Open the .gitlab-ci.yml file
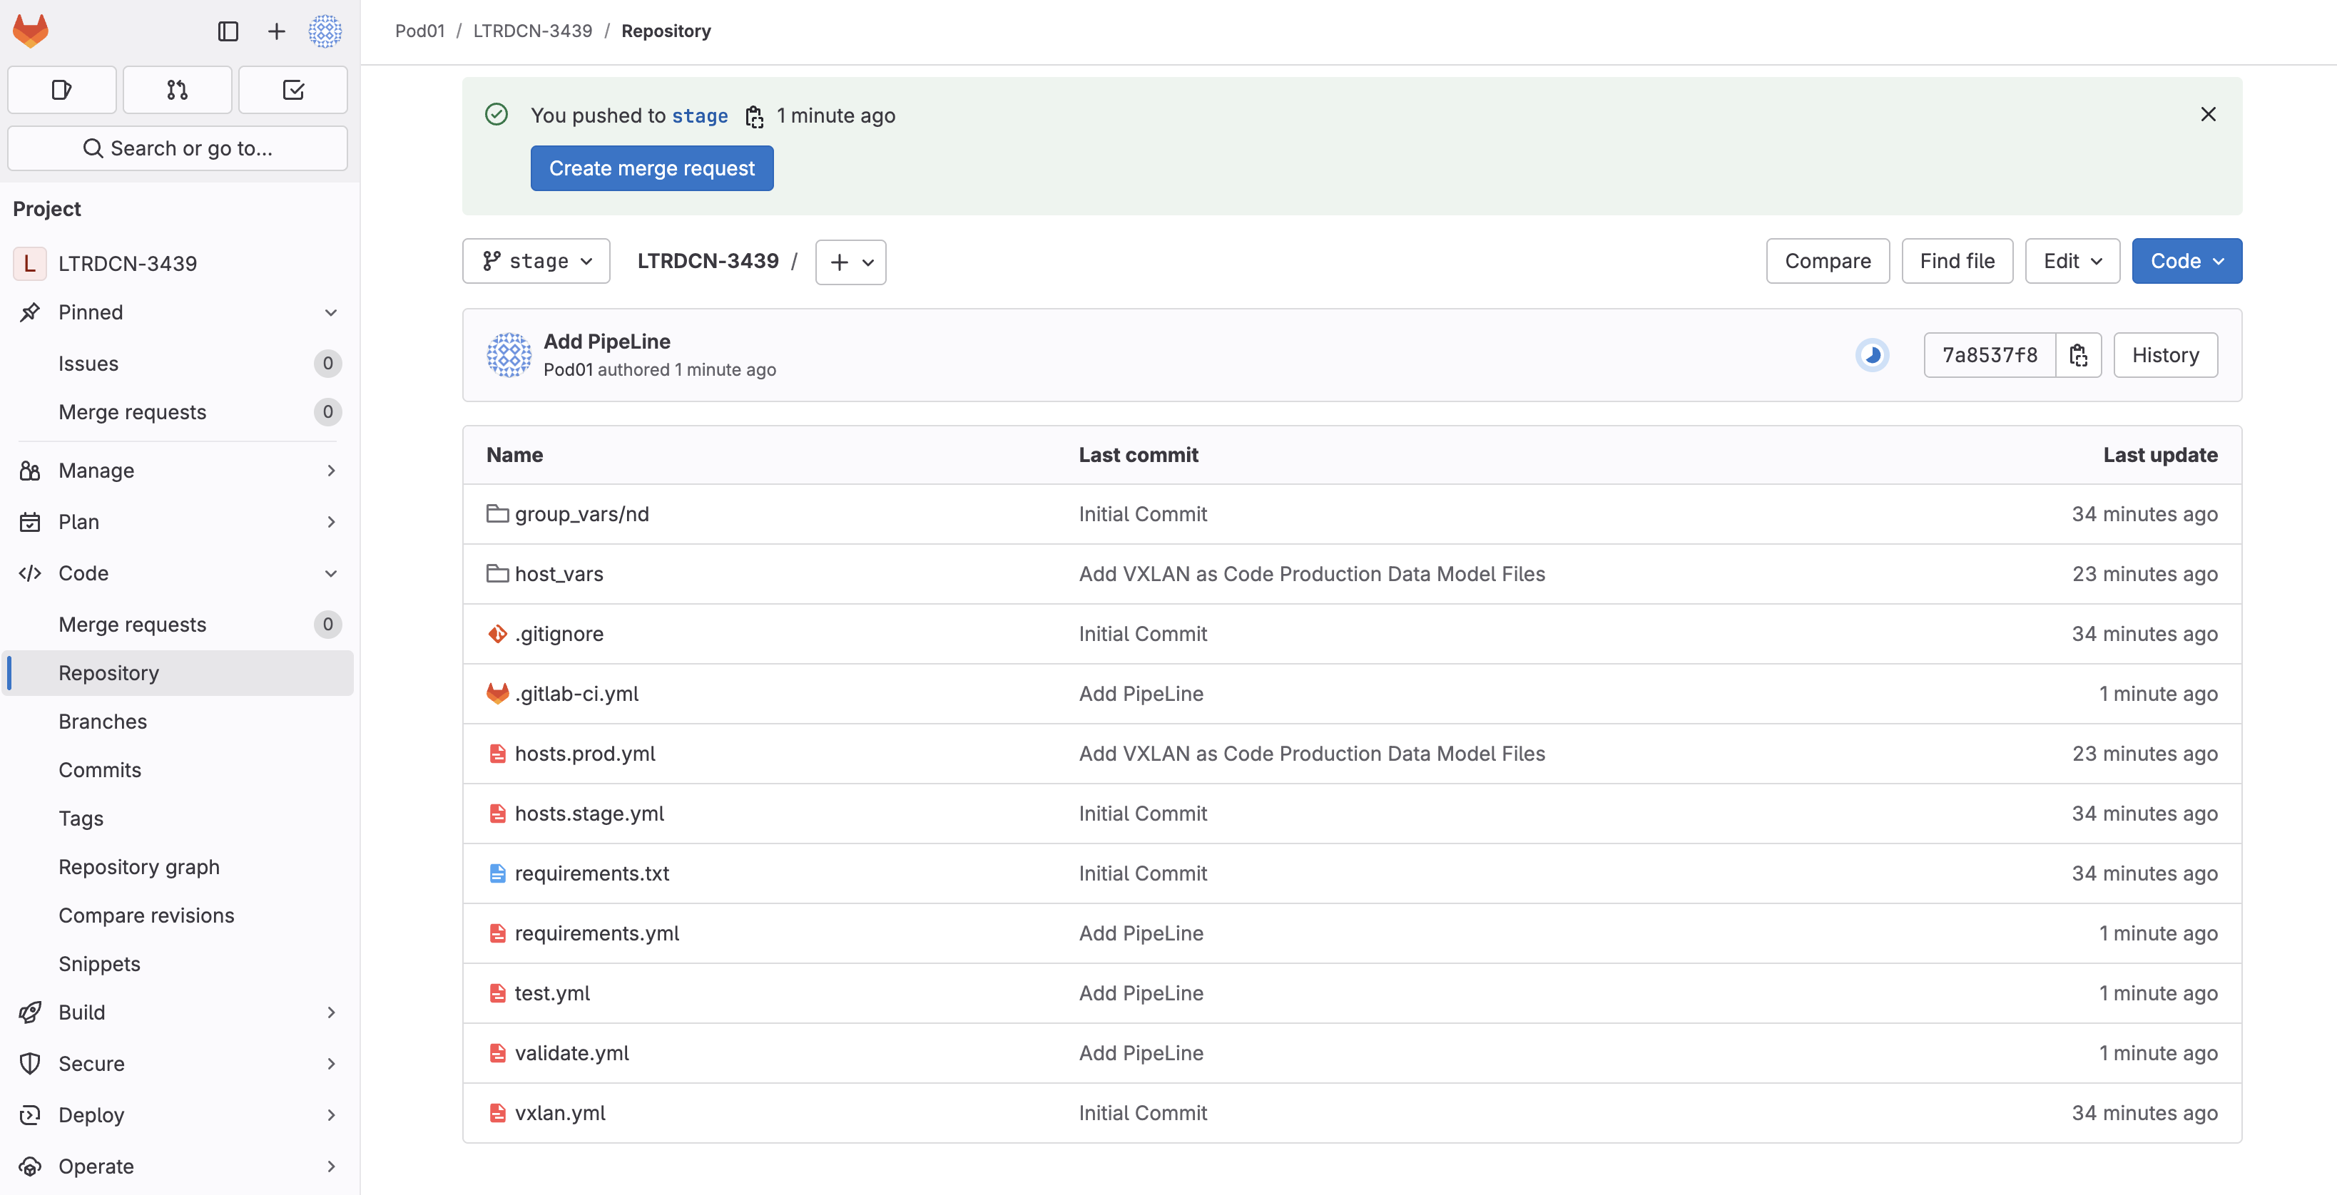Screen dimensions: 2337x1195 tap(576, 694)
